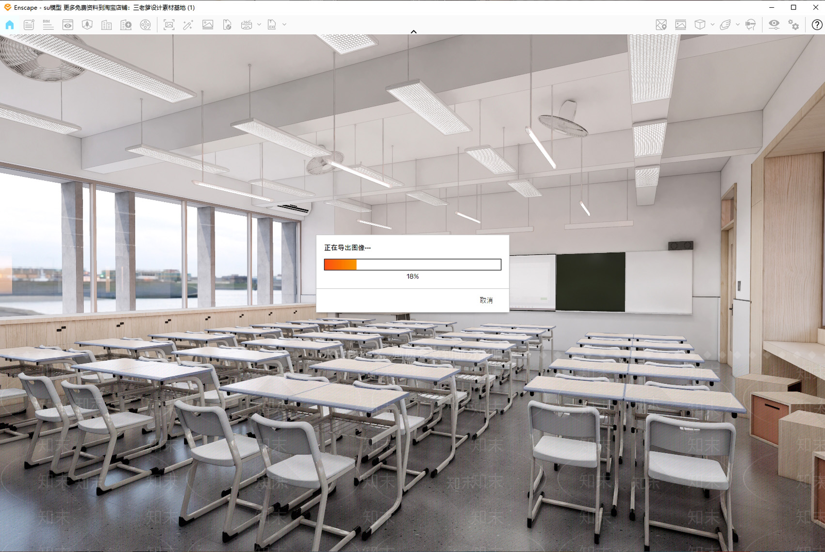The height and width of the screenshot is (552, 825).
Task: Click 取消 to cancel the export
Action: 486,300
